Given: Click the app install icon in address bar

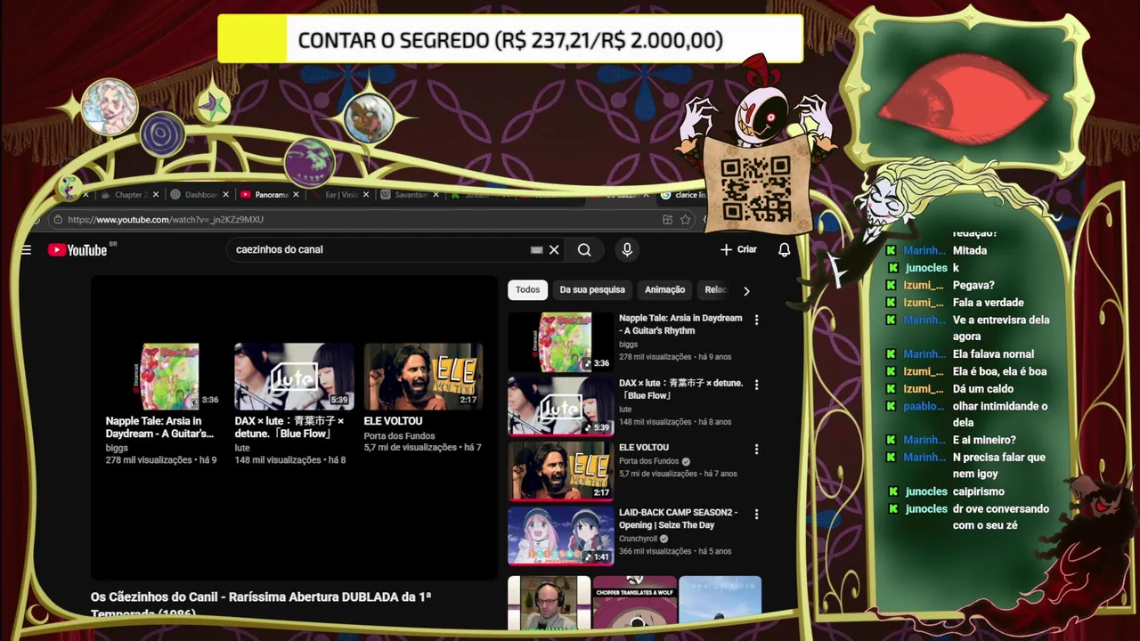Looking at the screenshot, I should pyautogui.click(x=667, y=220).
